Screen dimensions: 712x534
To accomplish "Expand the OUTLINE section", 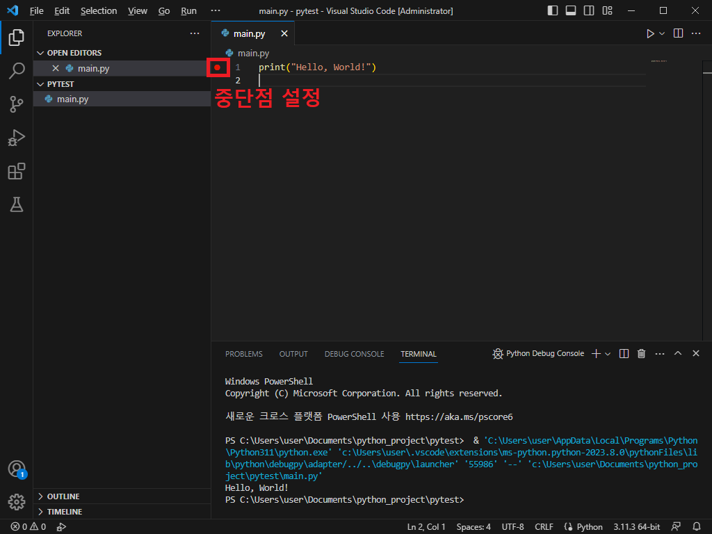I will pyautogui.click(x=63, y=496).
